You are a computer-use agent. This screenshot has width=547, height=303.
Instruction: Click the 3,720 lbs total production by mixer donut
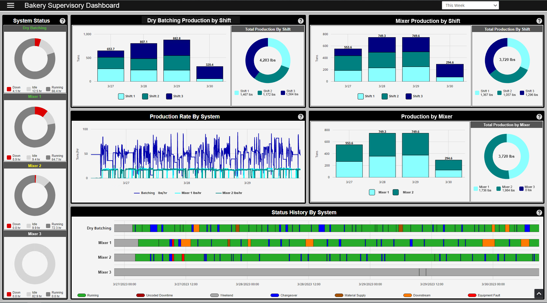[507, 156]
